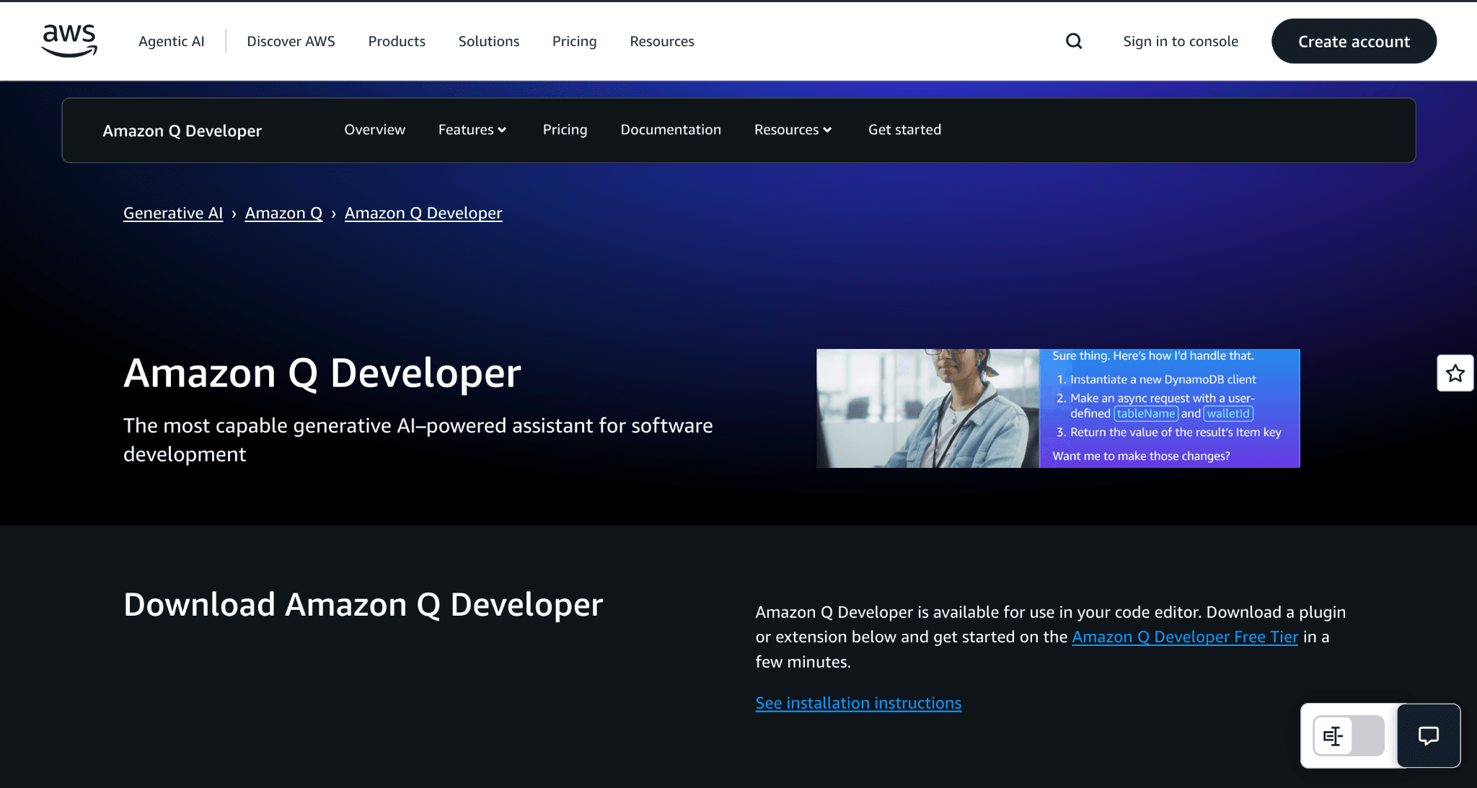Viewport: 1477px width, 788px height.
Task: Click Sign in to console
Action: 1180,41
